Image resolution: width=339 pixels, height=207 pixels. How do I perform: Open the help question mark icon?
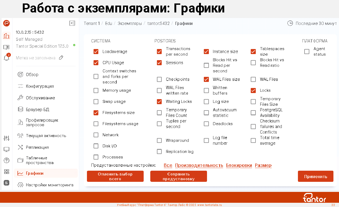point(7,160)
